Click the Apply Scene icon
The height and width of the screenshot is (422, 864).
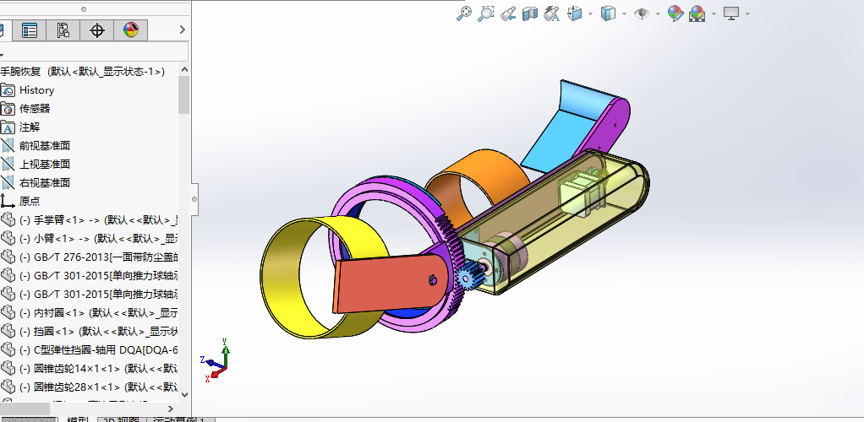point(697,14)
